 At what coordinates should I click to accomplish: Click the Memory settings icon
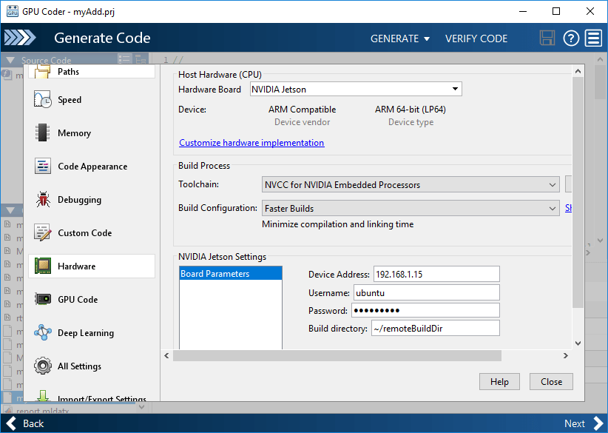(x=43, y=132)
